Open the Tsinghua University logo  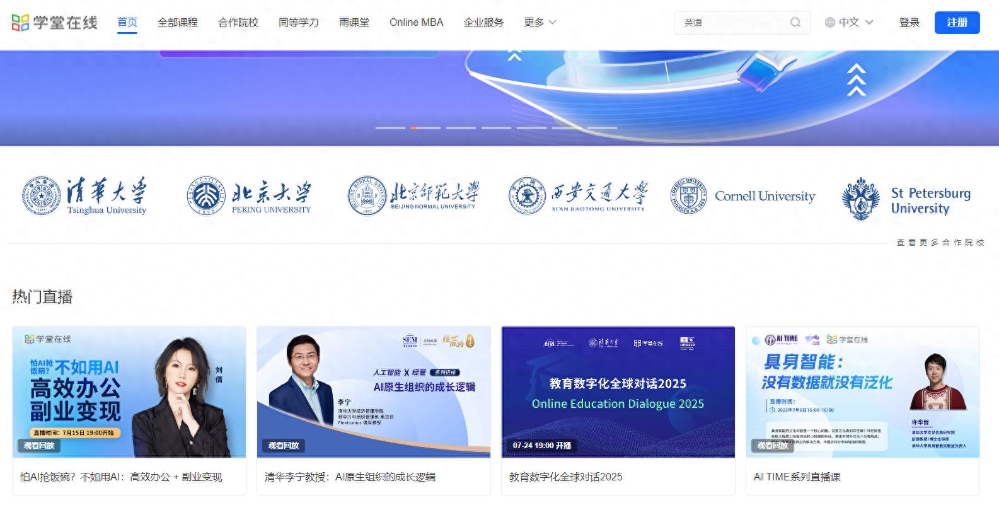tap(84, 196)
